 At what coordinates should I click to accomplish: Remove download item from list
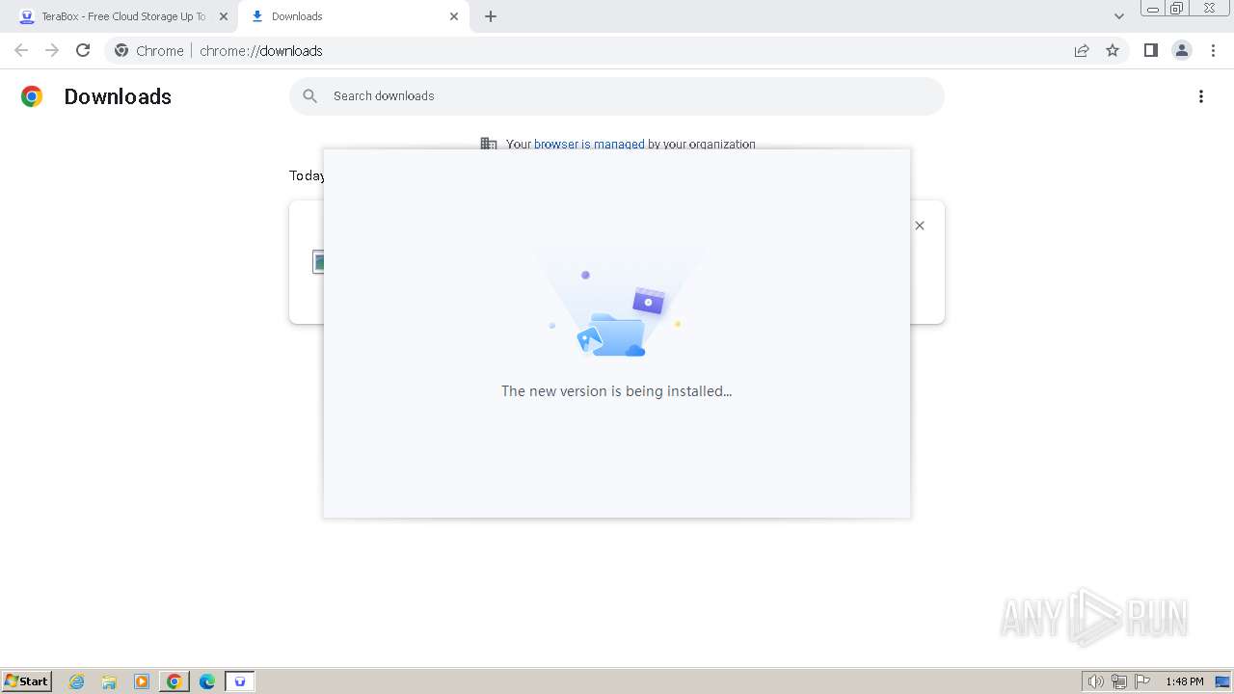coord(920,226)
